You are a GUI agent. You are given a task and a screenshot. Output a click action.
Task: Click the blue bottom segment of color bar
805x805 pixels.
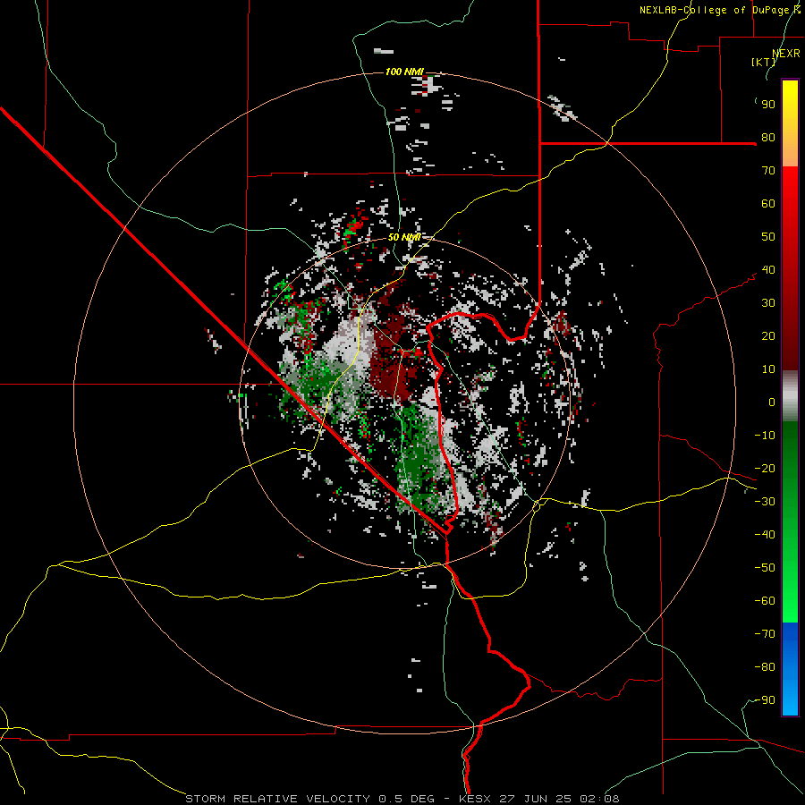click(790, 669)
